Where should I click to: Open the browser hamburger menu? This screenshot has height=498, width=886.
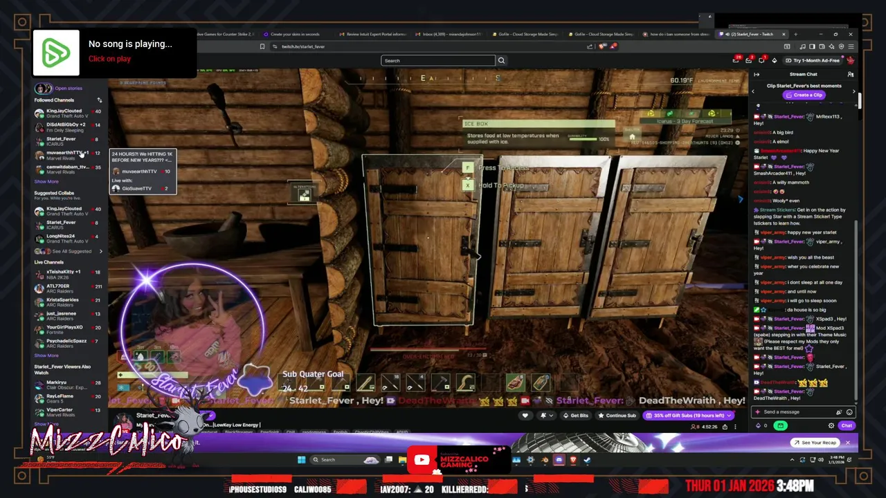pyautogui.click(x=851, y=46)
